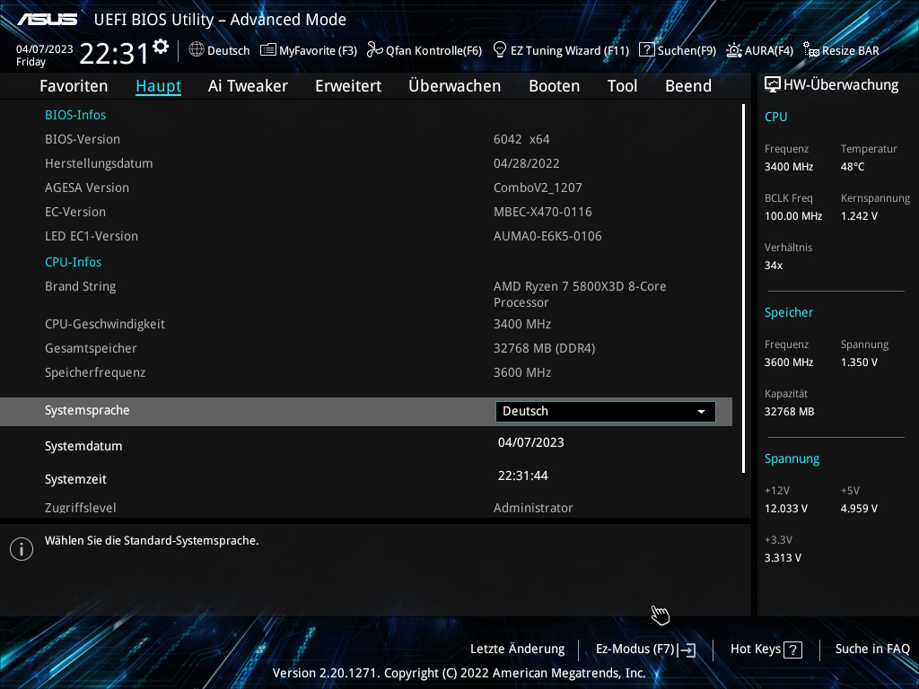This screenshot has width=919, height=689.
Task: Open the Ai Tweaker tab
Action: click(x=248, y=86)
